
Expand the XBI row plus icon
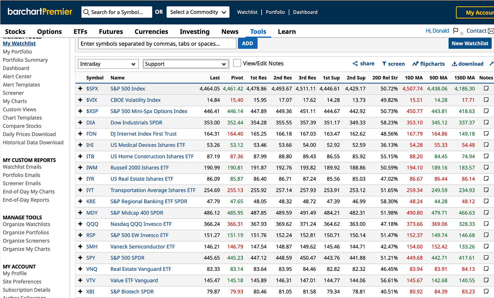pos(80,292)
